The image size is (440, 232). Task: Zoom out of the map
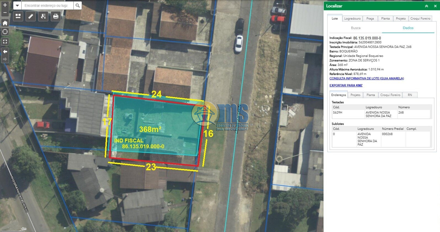(5, 12)
